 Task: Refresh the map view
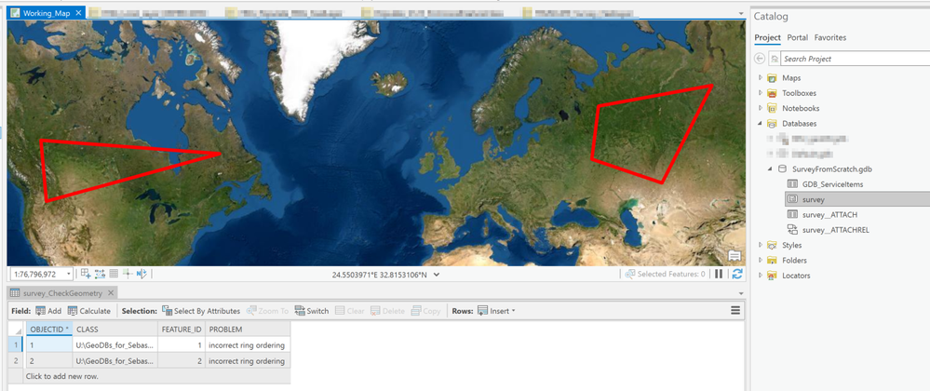tap(736, 274)
